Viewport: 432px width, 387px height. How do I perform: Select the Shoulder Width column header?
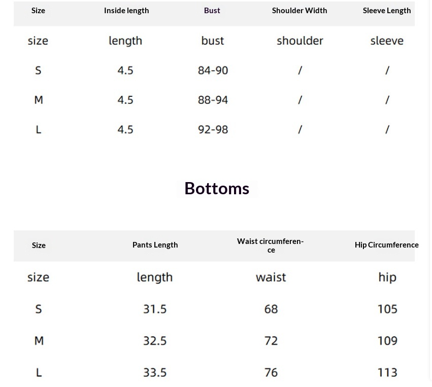[x=300, y=11]
